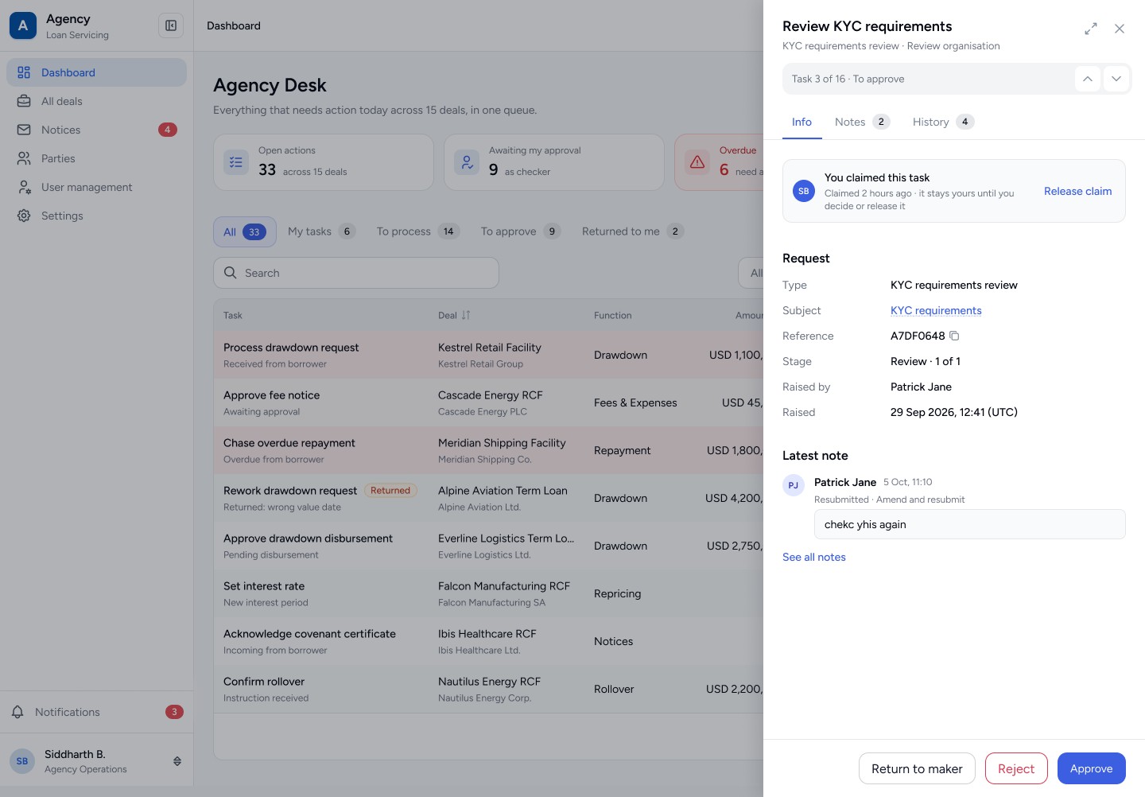Expand the review panel to full view
The height and width of the screenshot is (797, 1145).
[x=1091, y=29]
